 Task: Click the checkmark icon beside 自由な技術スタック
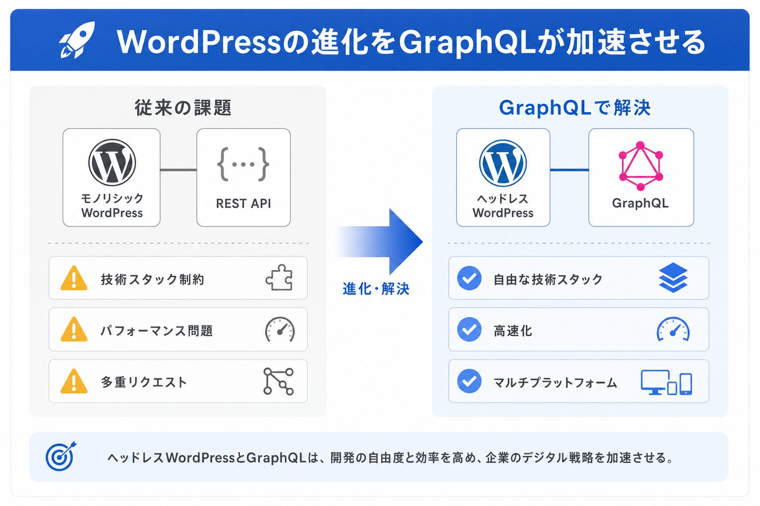(469, 278)
